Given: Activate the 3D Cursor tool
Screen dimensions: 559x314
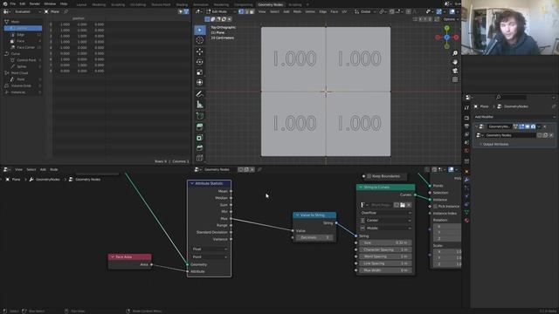Looking at the screenshot, I should [x=200, y=41].
